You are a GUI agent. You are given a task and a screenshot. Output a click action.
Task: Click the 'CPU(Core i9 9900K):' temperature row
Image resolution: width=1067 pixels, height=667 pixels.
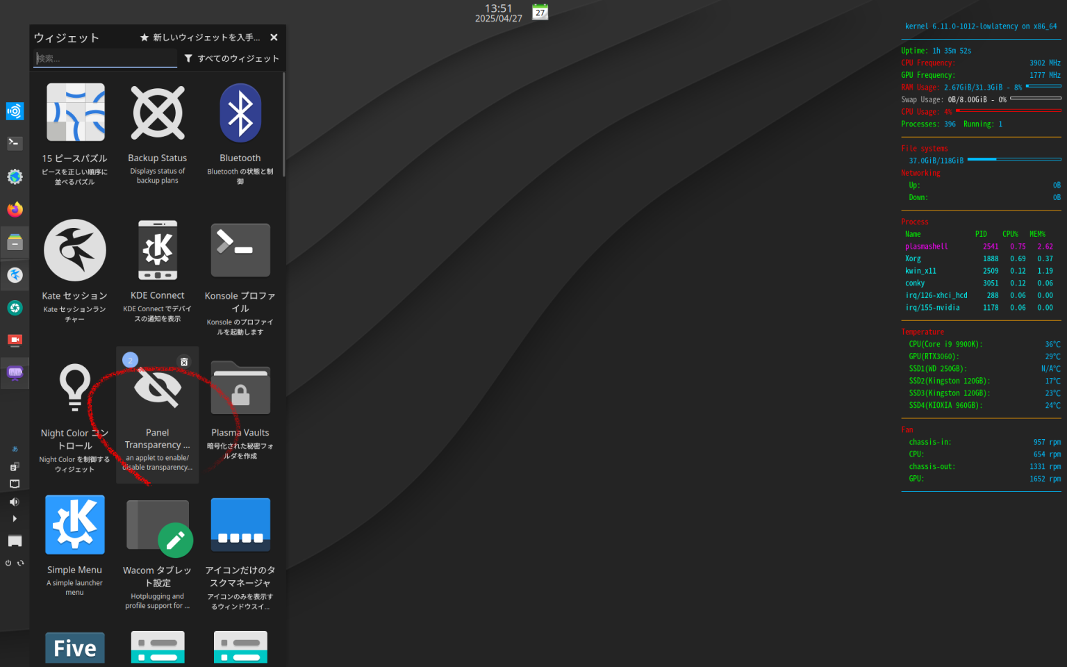point(985,345)
